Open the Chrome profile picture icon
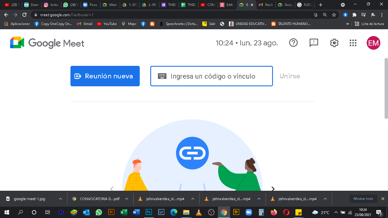 coord(373,15)
